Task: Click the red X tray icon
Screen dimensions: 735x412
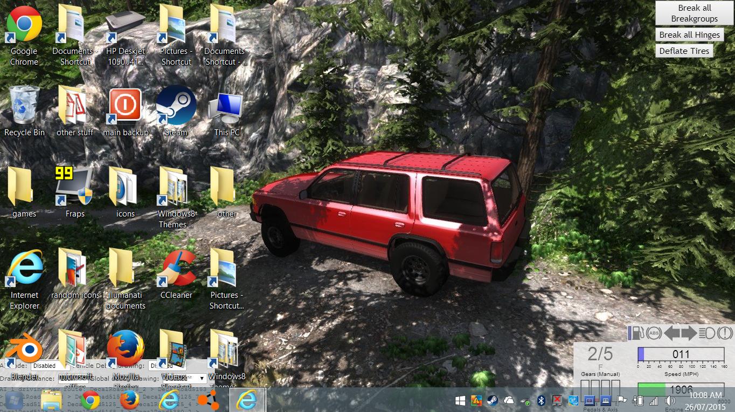Action: point(557,401)
